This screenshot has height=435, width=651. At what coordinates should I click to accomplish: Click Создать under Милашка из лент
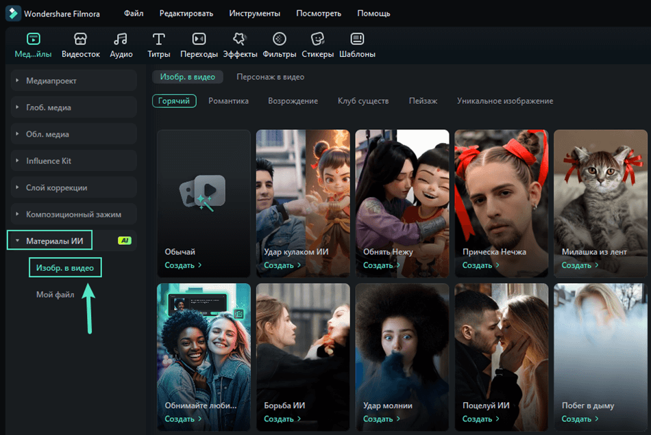[580, 265]
